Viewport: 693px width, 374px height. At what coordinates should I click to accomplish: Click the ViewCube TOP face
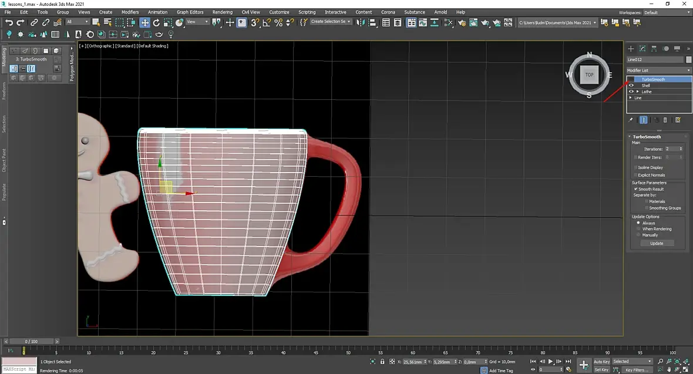point(589,75)
